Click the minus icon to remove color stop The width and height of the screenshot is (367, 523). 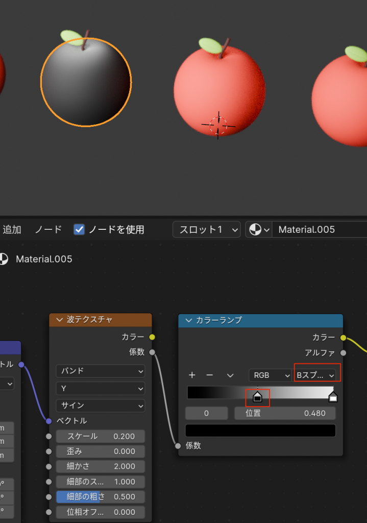[209, 375]
